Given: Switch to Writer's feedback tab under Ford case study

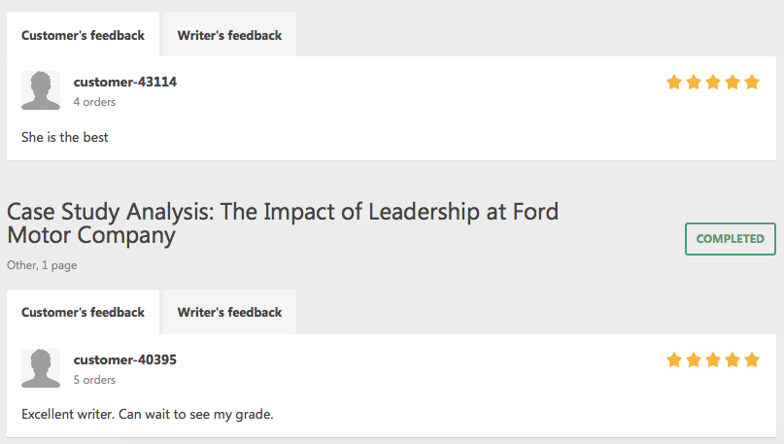Looking at the screenshot, I should click(x=229, y=312).
